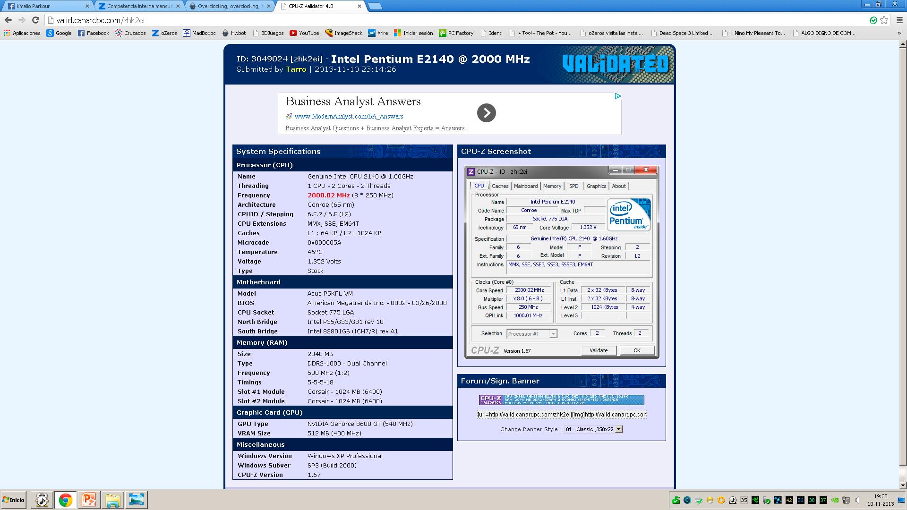Screen dimensions: 907x510
Task: Open a new browser tab
Action: tap(375, 6)
